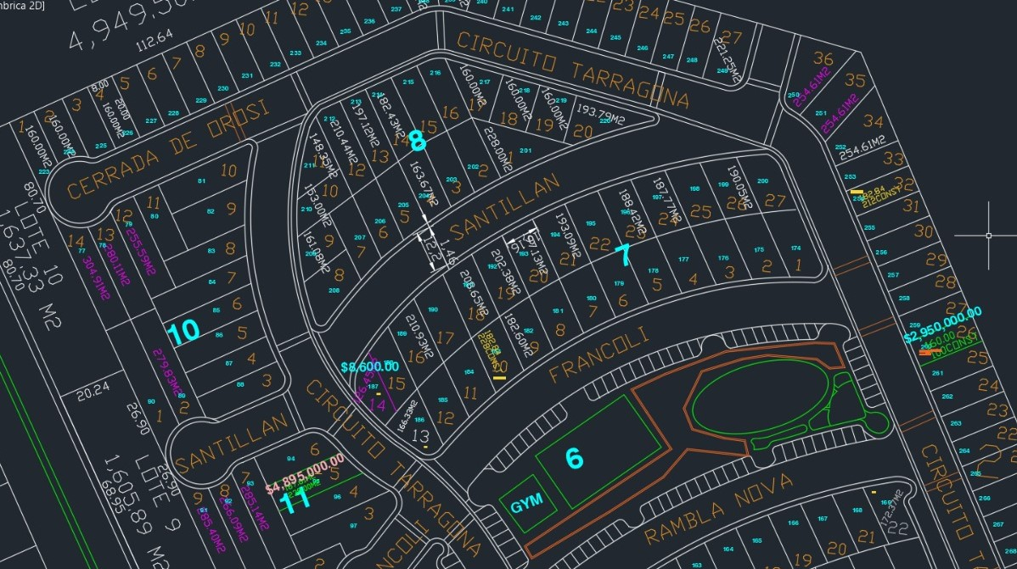Click the GYM building label
This screenshot has width=1017, height=569.
[527, 506]
